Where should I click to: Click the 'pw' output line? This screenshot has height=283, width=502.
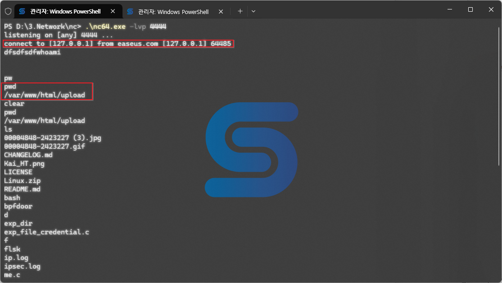8,78
